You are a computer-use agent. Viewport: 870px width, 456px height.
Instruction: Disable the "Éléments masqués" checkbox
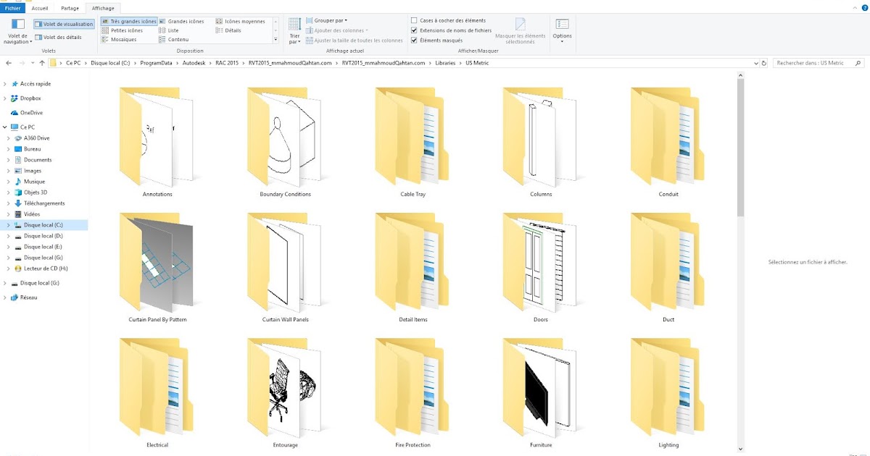pyautogui.click(x=414, y=39)
